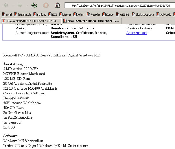Click '1x Parallel Anschlus' line

pos(18,118)
